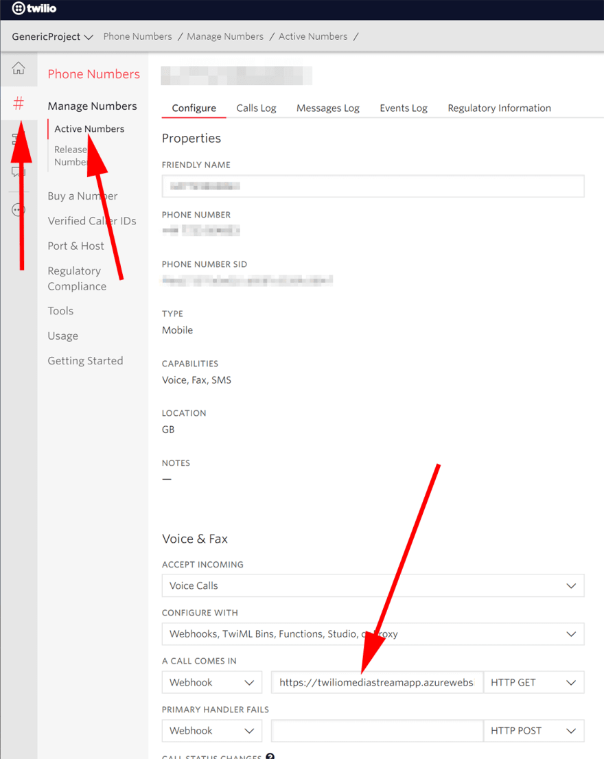The image size is (604, 759).
Task: Open the Home dashboard icon
Action: (19, 68)
